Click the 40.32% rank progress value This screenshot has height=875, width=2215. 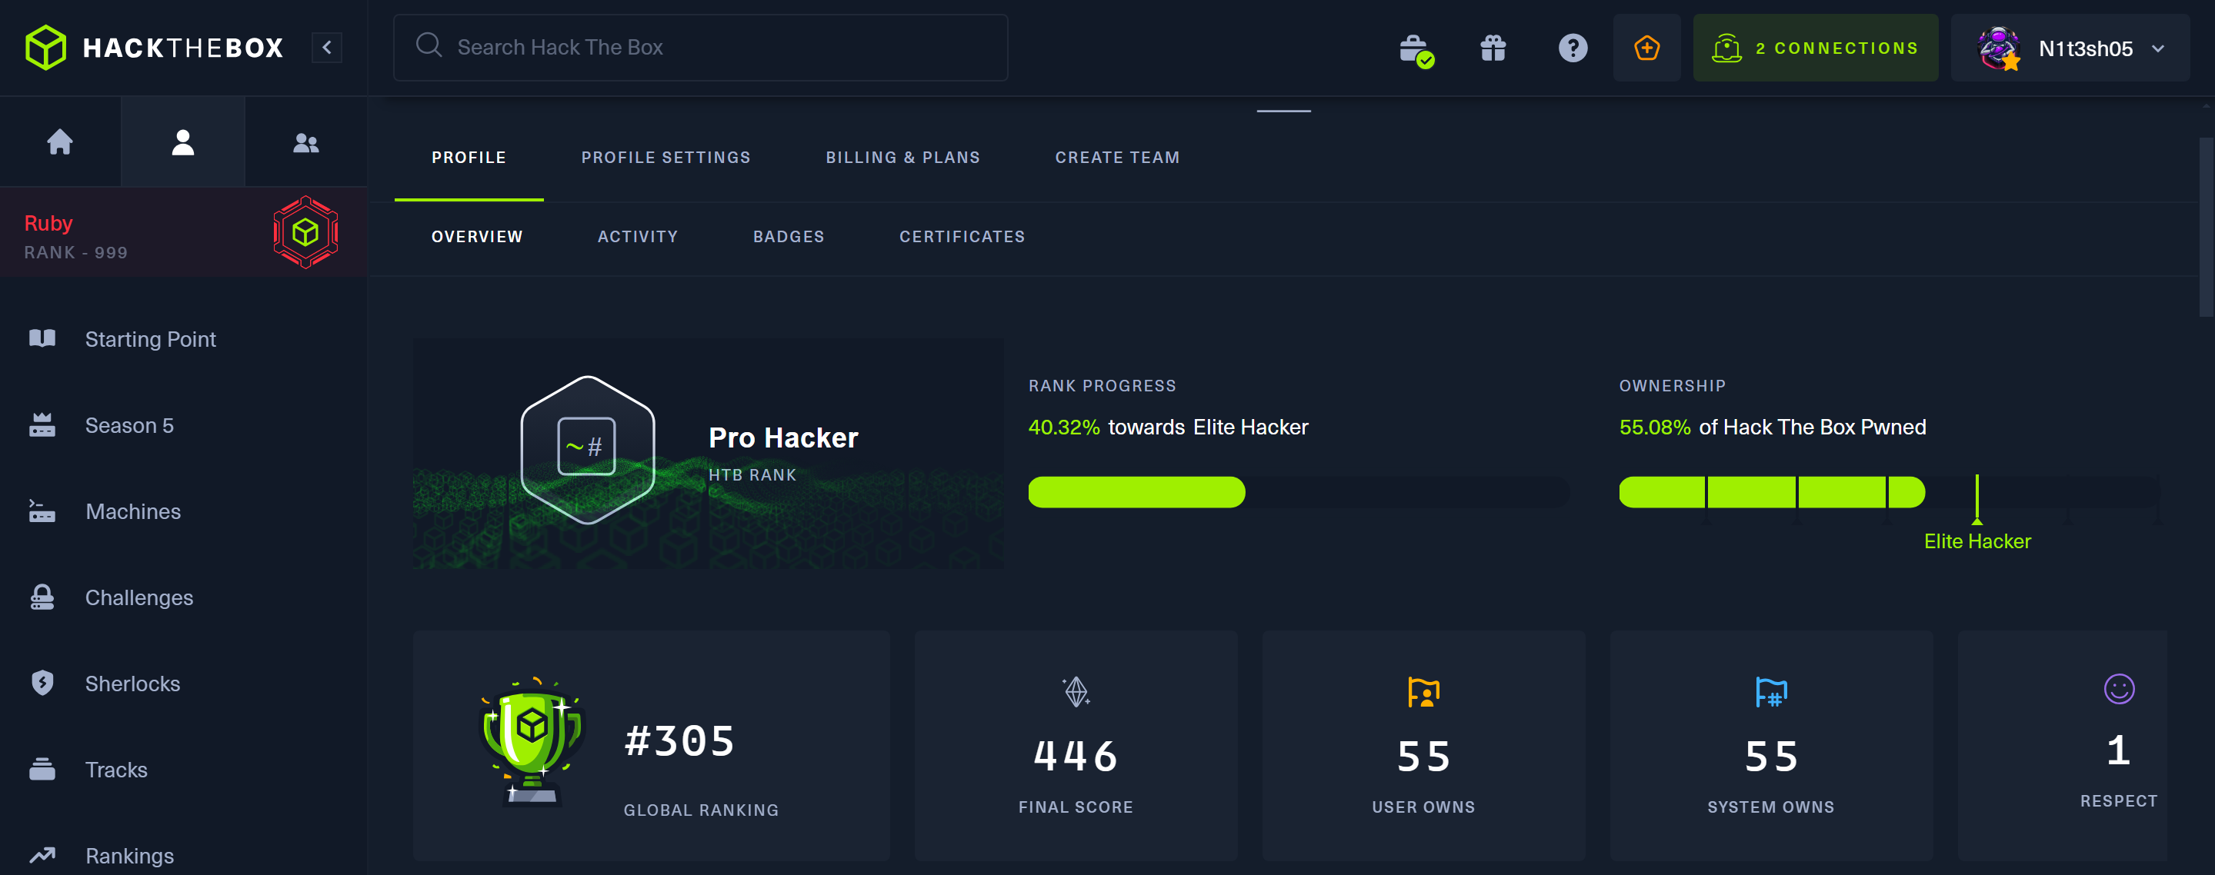coord(1064,428)
